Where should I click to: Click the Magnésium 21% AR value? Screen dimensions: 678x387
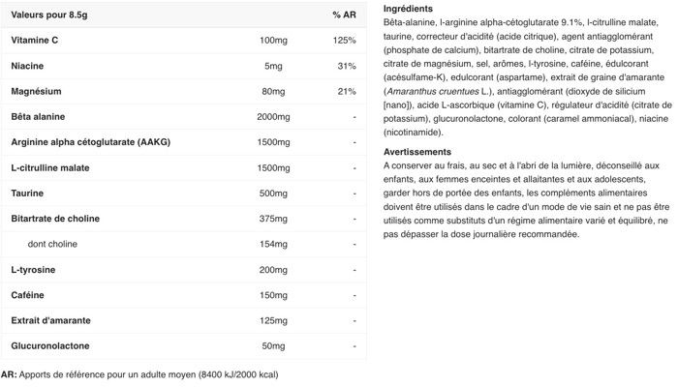click(x=347, y=92)
